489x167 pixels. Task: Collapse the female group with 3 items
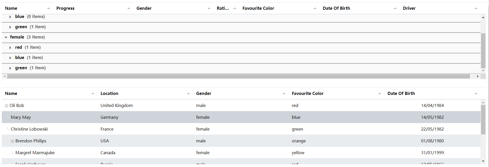(6, 37)
